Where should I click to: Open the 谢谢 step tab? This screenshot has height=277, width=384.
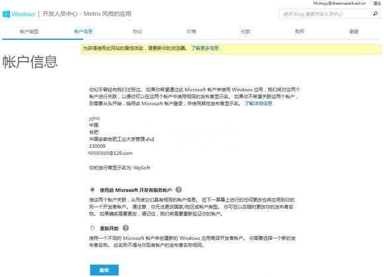pos(354,31)
